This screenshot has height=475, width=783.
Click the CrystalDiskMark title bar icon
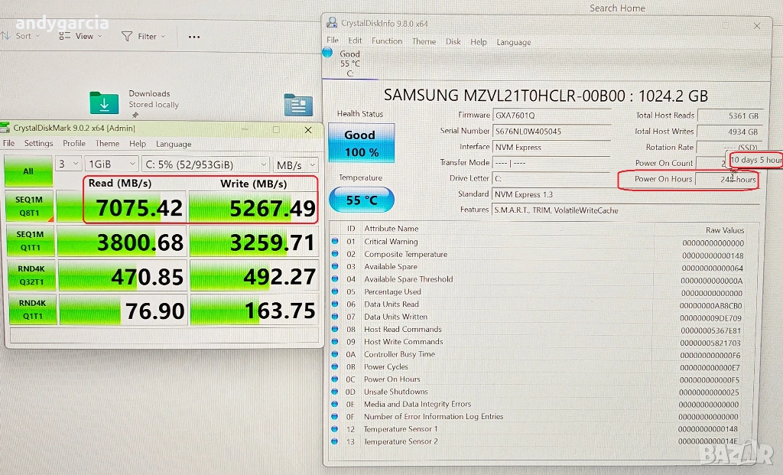point(6,129)
